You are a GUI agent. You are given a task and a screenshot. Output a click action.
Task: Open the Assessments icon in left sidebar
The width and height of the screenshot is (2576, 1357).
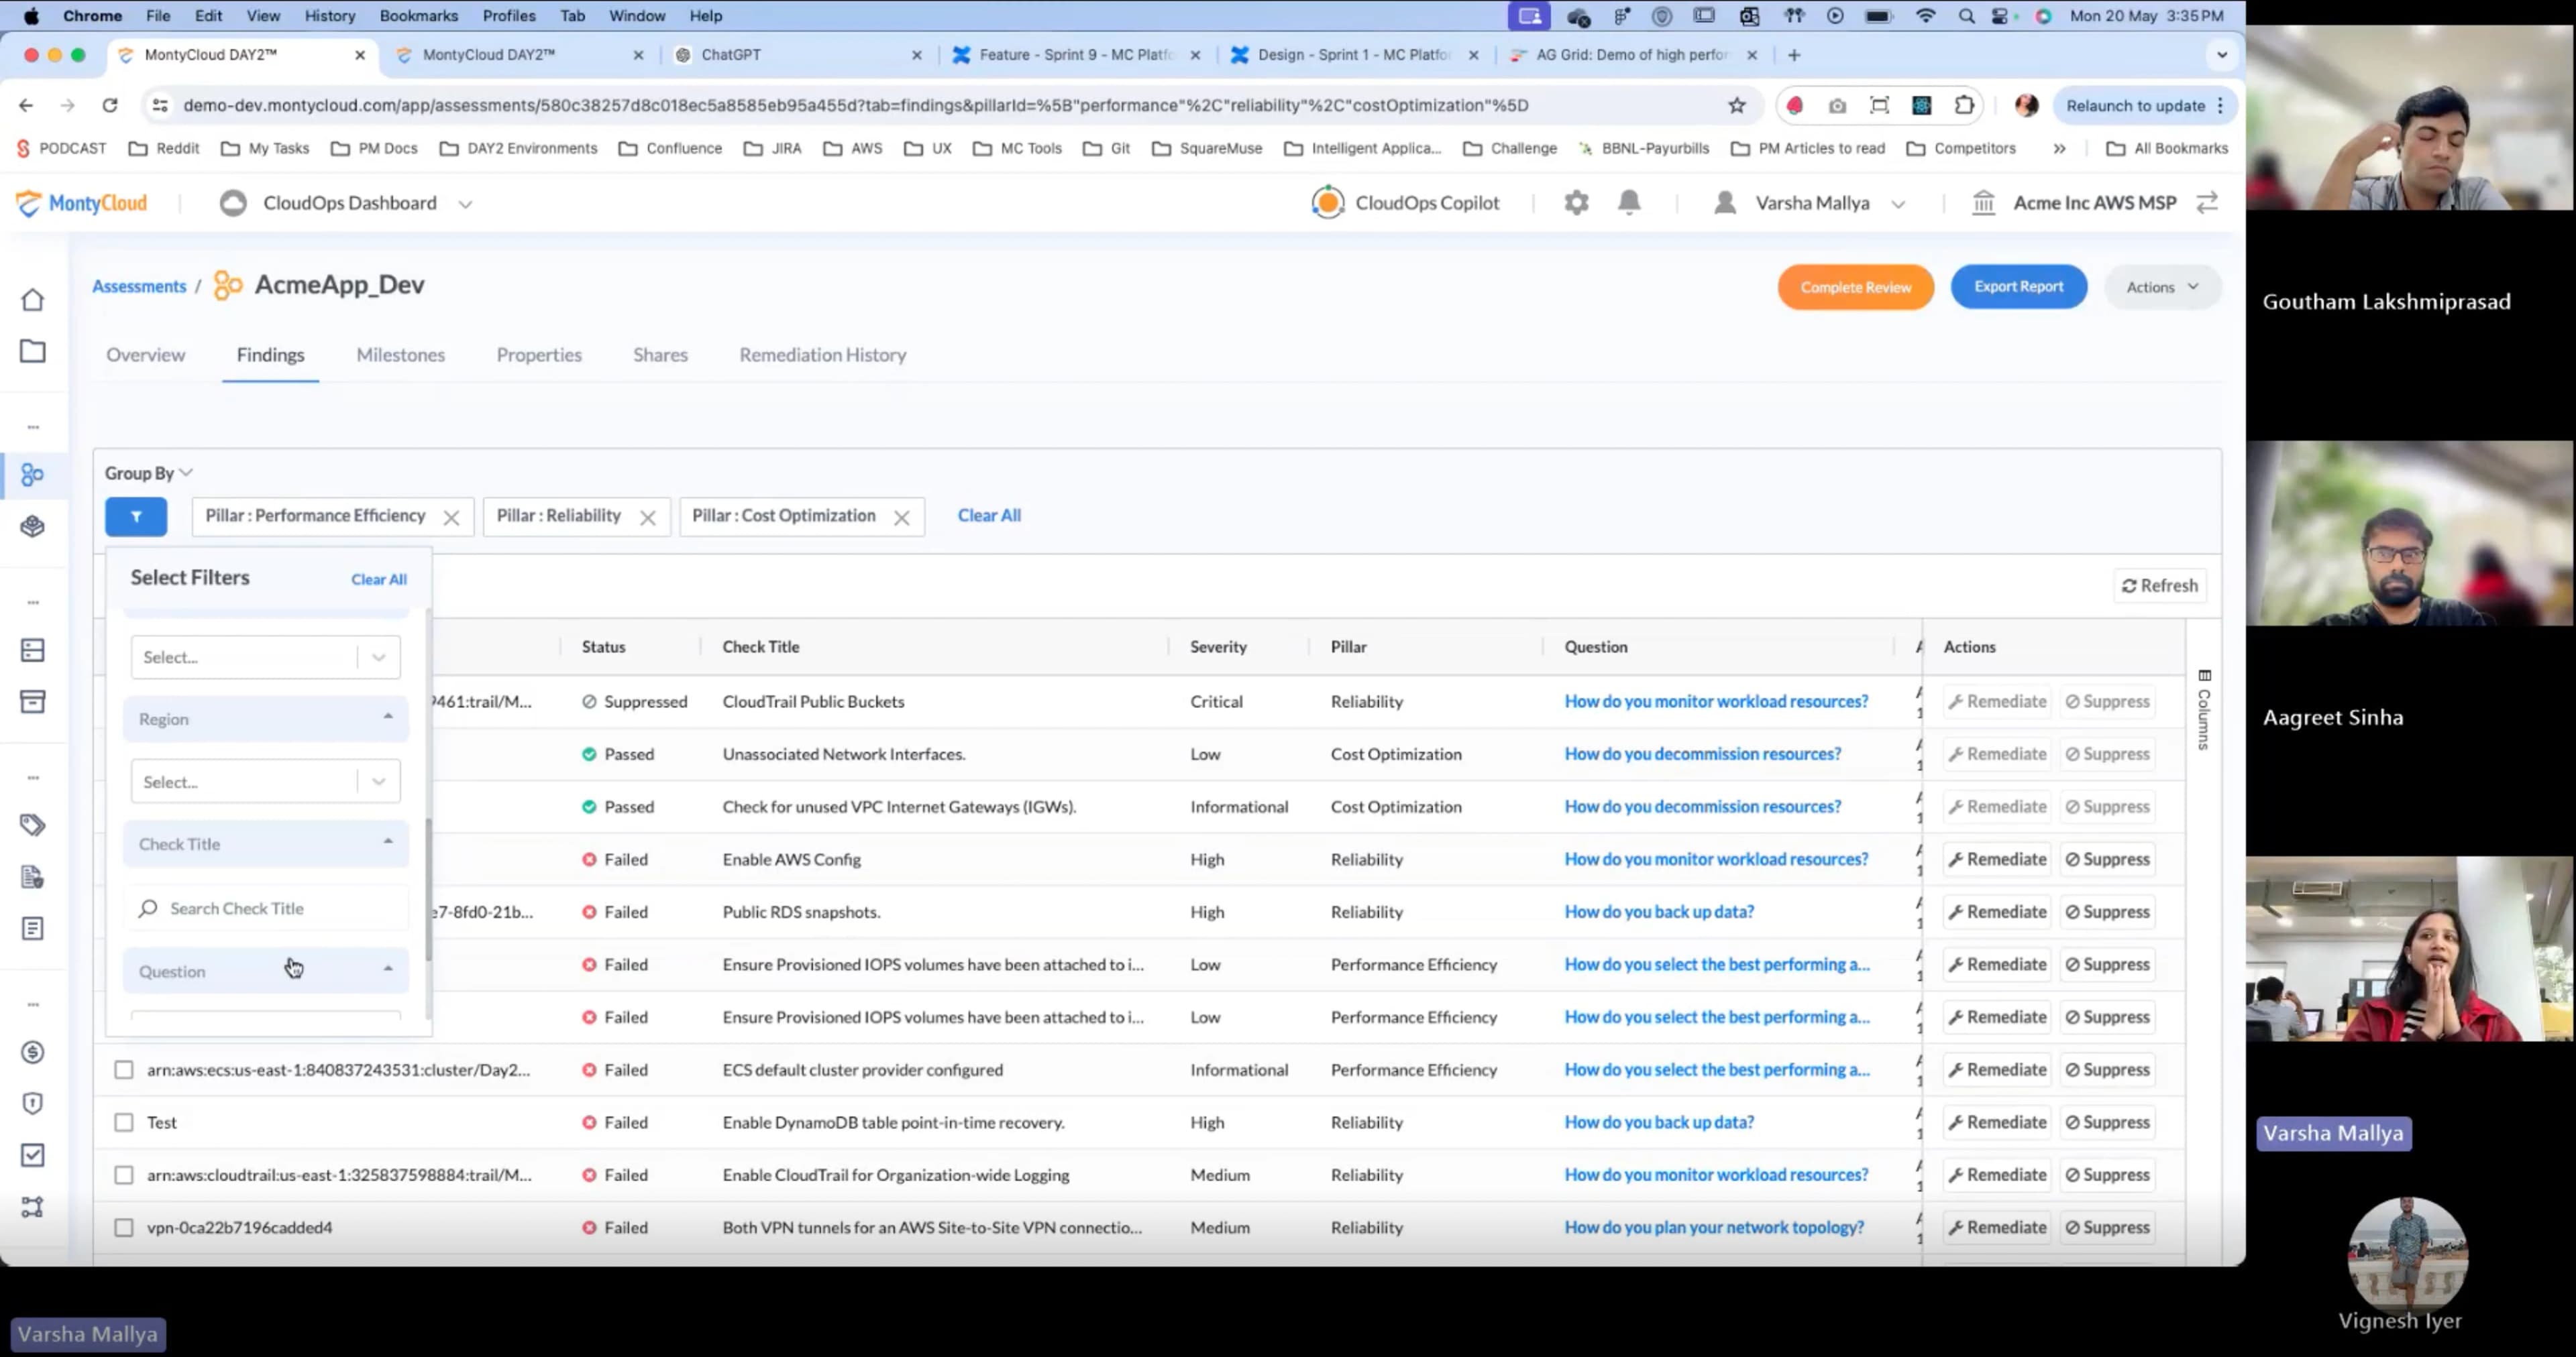click(x=33, y=475)
